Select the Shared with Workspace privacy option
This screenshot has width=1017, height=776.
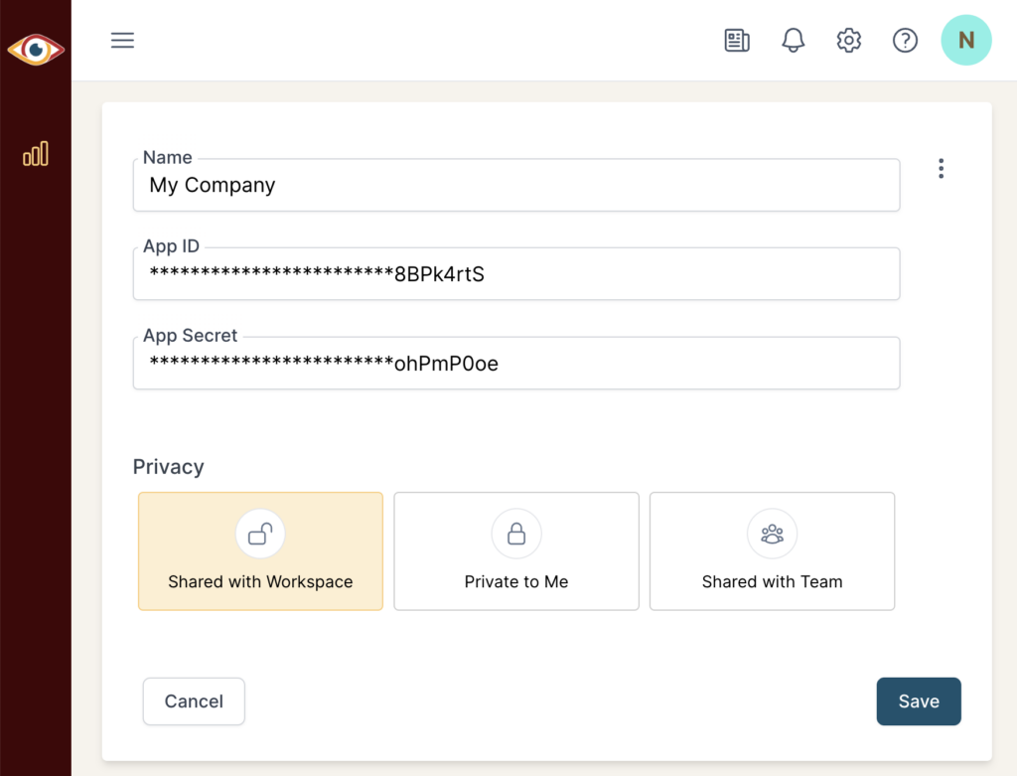pyautogui.click(x=259, y=551)
